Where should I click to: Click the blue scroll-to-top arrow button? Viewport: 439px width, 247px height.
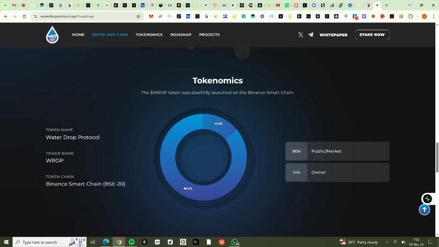[x=424, y=210]
